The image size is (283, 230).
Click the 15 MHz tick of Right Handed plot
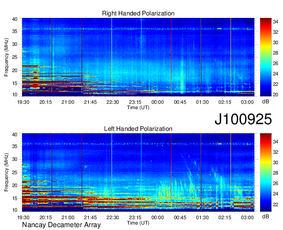(x=15, y=83)
